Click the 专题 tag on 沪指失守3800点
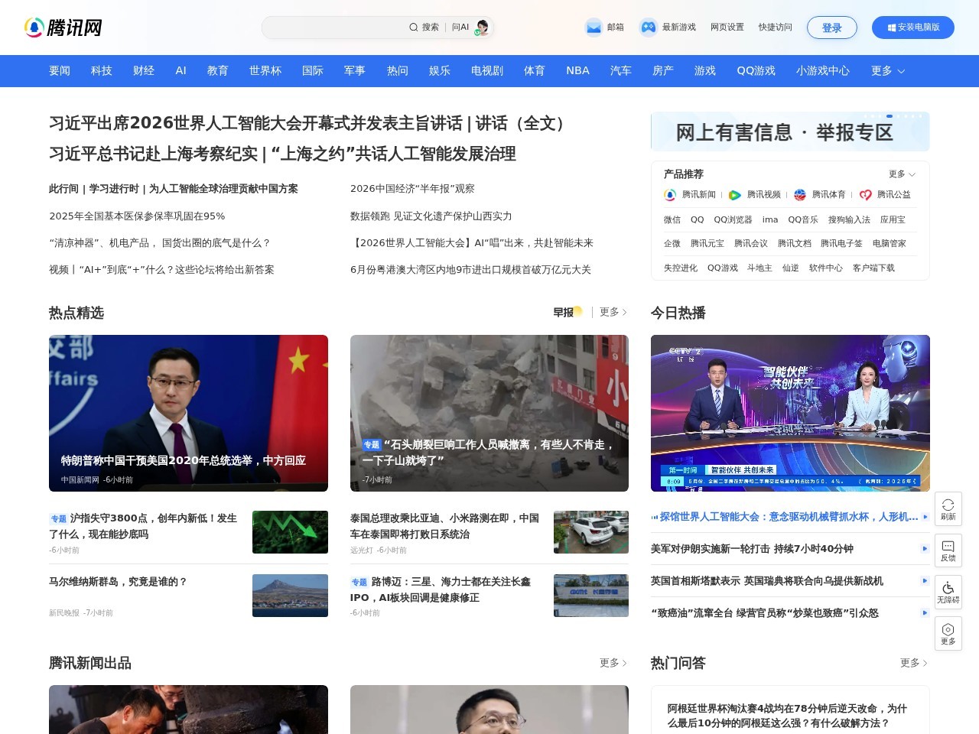Viewport: 979px width, 734px height. tap(58, 518)
